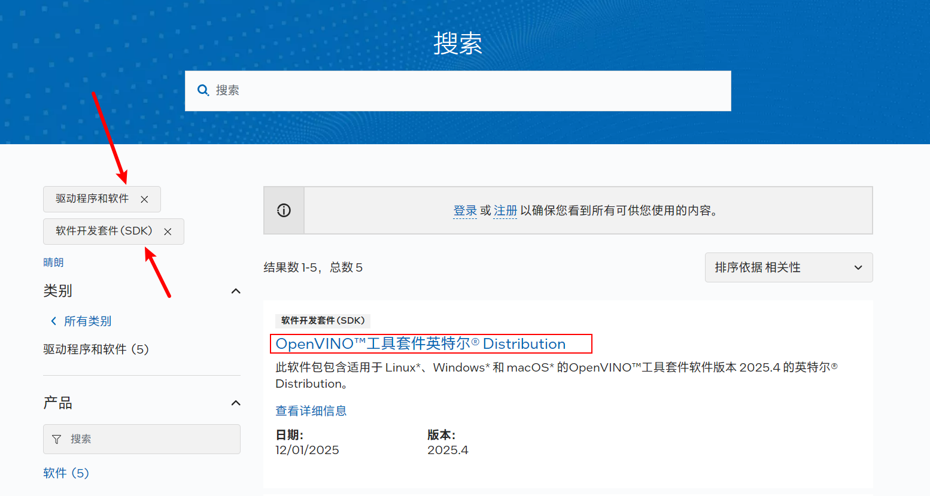Select the 驱动程序和软件 (5) category

point(96,349)
